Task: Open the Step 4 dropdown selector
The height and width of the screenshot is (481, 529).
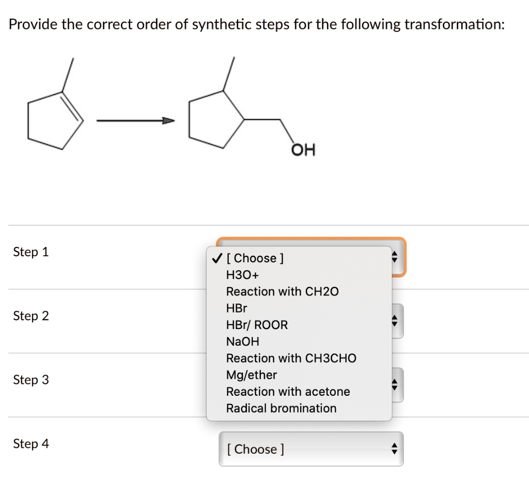Action: (310, 449)
